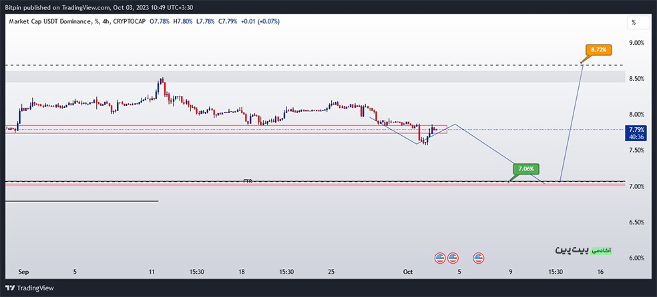The image size is (657, 297).
Task: Click the 8.00% price axis label
Action: coord(636,115)
